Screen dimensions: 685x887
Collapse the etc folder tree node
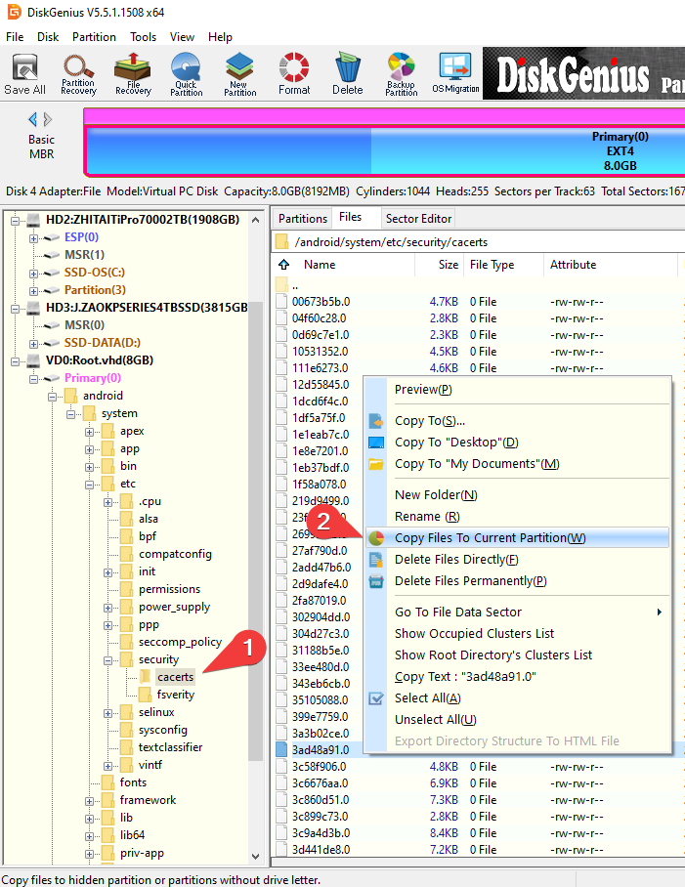89,484
